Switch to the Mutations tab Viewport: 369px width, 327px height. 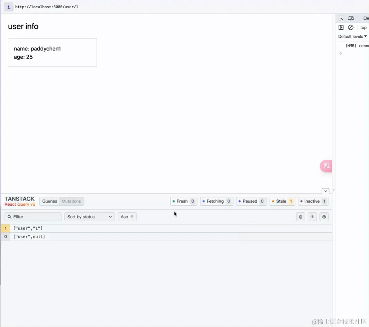pos(71,201)
